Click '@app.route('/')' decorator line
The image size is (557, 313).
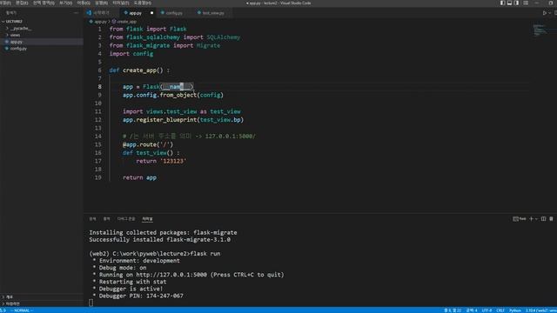(x=148, y=144)
